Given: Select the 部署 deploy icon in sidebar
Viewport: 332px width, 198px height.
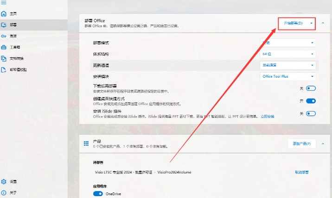Looking at the screenshot, I should (x=4, y=25).
